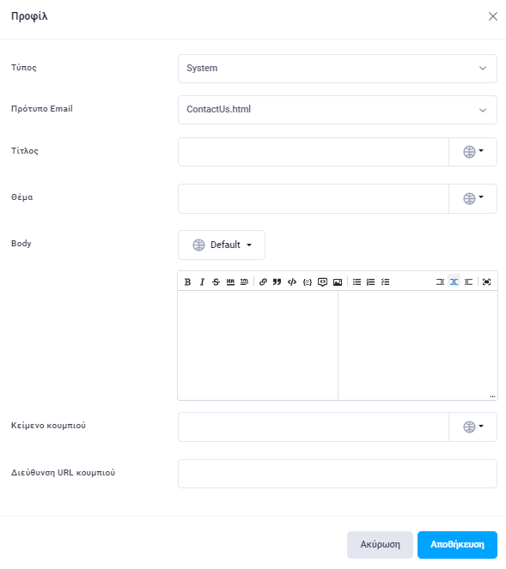Insert a bulleted list

pyautogui.click(x=357, y=282)
